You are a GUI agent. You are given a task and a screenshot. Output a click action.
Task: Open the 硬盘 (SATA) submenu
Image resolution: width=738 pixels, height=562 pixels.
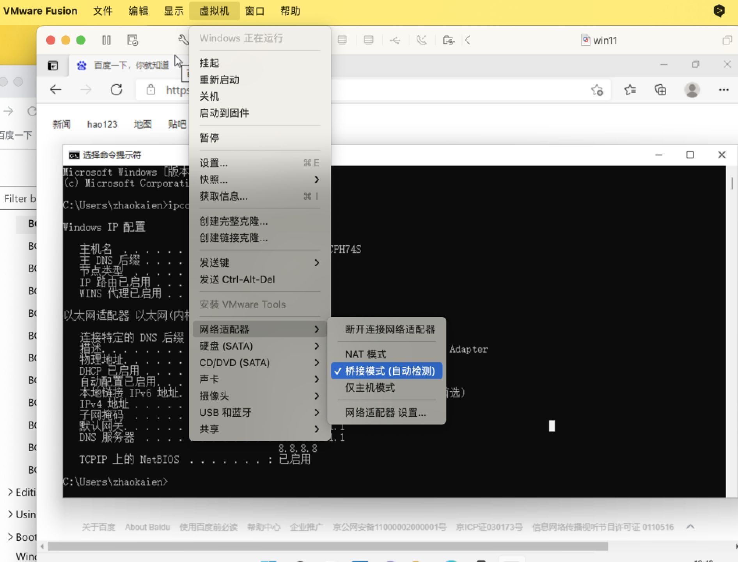[227, 346]
